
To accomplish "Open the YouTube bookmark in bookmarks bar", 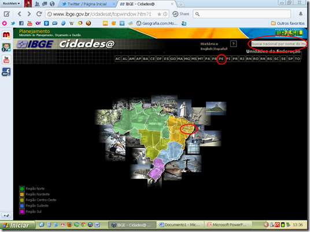I will coord(29,23).
